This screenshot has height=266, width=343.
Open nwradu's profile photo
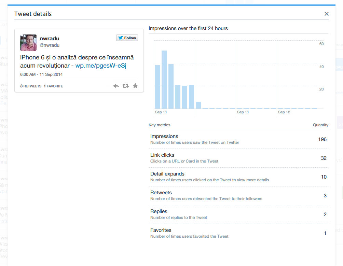[28, 43]
